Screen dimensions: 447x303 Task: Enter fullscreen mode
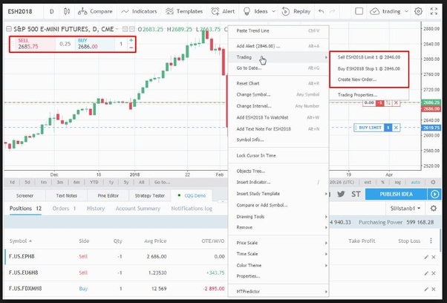[434, 11]
